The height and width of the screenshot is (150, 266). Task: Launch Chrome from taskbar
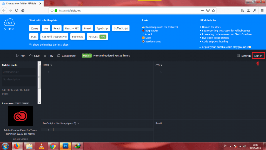[x=53, y=146]
